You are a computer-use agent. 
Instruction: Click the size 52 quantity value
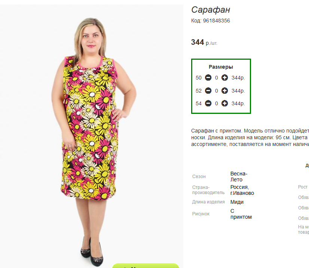click(216, 91)
